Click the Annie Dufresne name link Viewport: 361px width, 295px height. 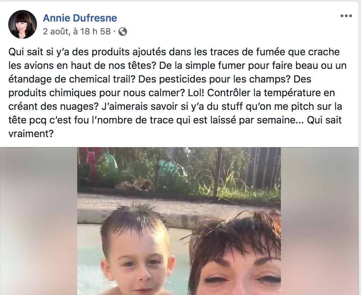click(x=80, y=18)
